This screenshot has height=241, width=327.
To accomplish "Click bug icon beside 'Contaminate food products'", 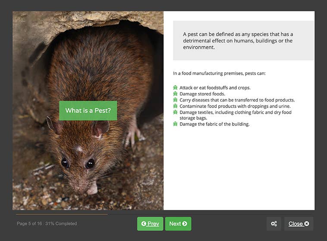I will (x=175, y=106).
